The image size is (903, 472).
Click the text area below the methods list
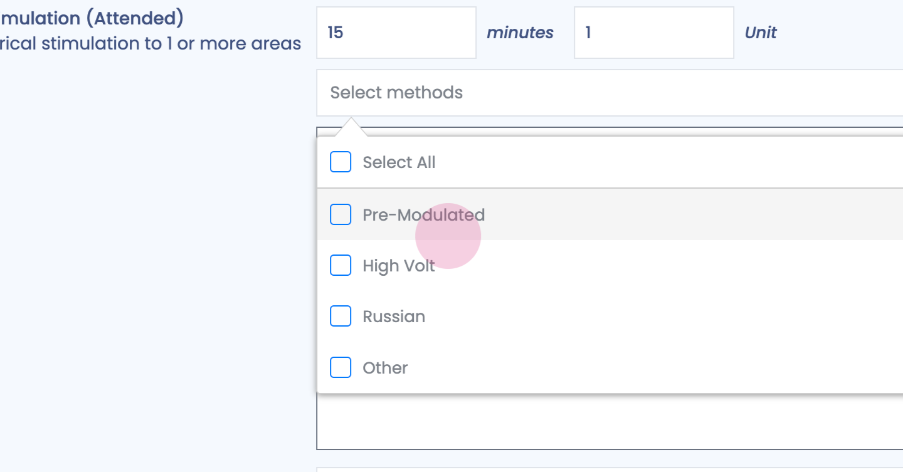[x=608, y=421]
